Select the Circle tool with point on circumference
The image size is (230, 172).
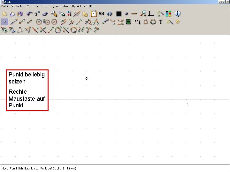[39, 22]
